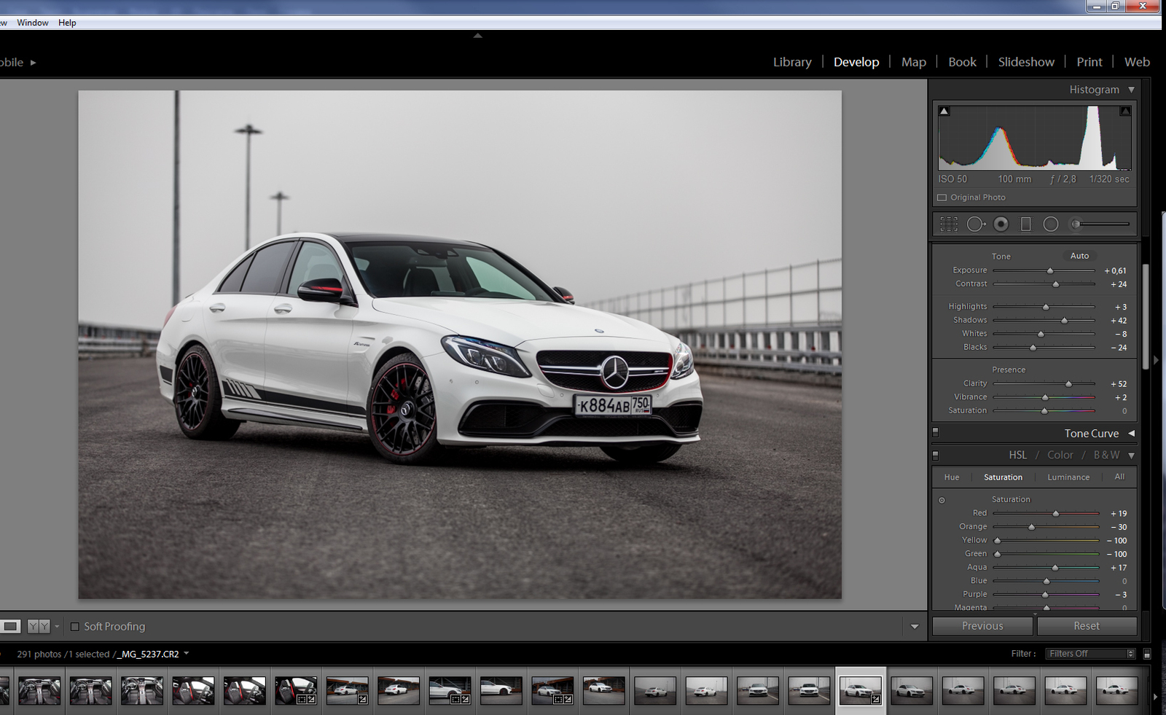The image size is (1166, 715).
Task: Collapse the right panel group with arrow
Action: (x=1156, y=360)
